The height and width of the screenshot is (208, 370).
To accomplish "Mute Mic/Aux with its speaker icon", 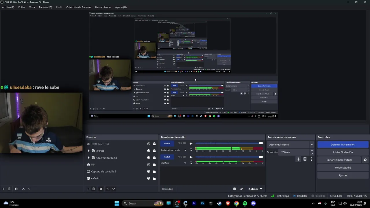I will point(191,157).
